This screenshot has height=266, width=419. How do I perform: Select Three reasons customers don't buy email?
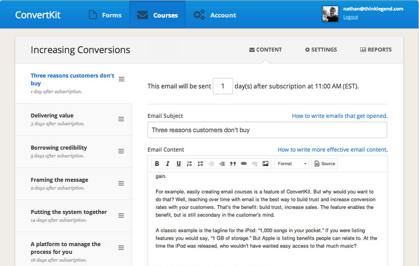(x=73, y=83)
